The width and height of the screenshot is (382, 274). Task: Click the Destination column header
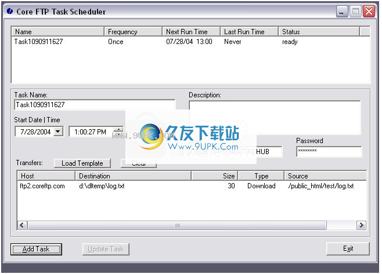click(133, 176)
